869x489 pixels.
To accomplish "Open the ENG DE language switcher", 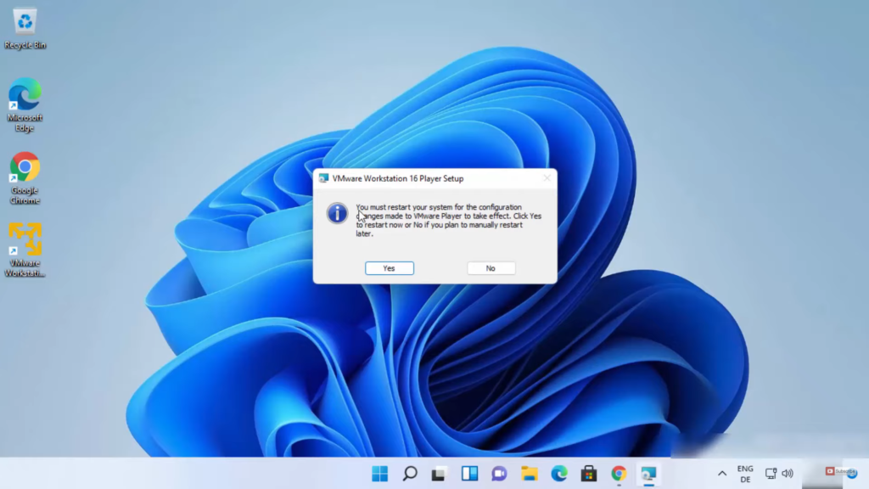I will [x=744, y=474].
